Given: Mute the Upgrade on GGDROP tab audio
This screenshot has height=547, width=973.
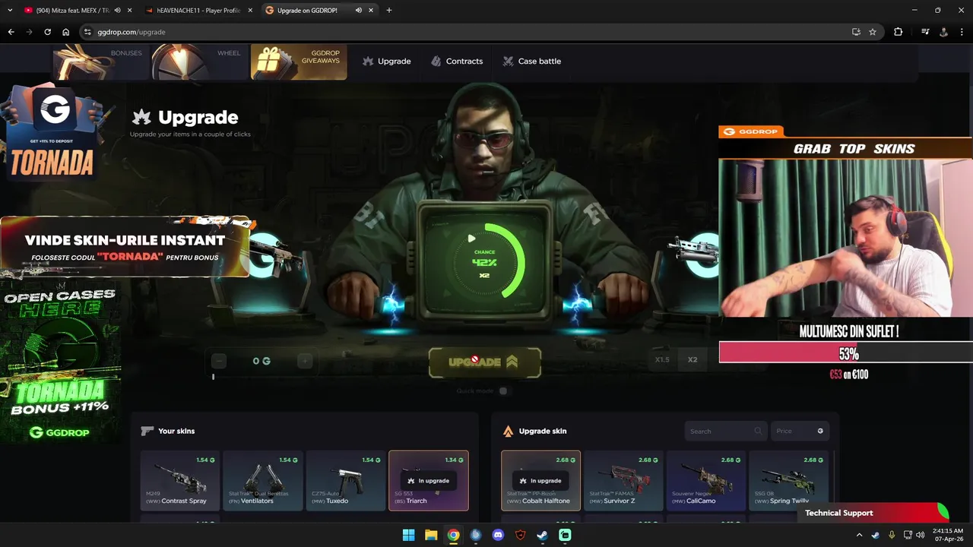Looking at the screenshot, I should [x=358, y=11].
